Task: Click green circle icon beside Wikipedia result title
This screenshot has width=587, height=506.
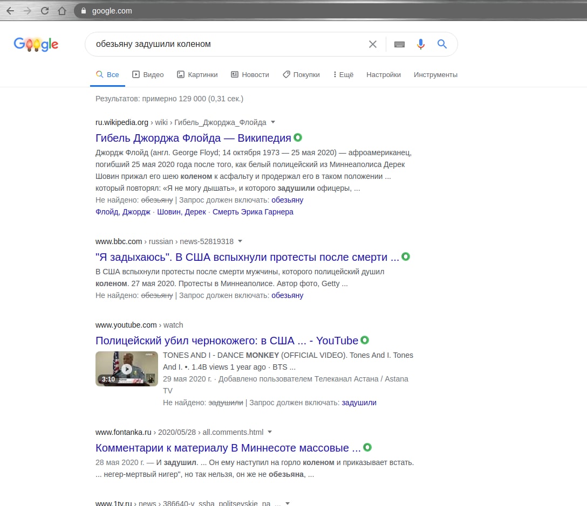Action: click(298, 137)
